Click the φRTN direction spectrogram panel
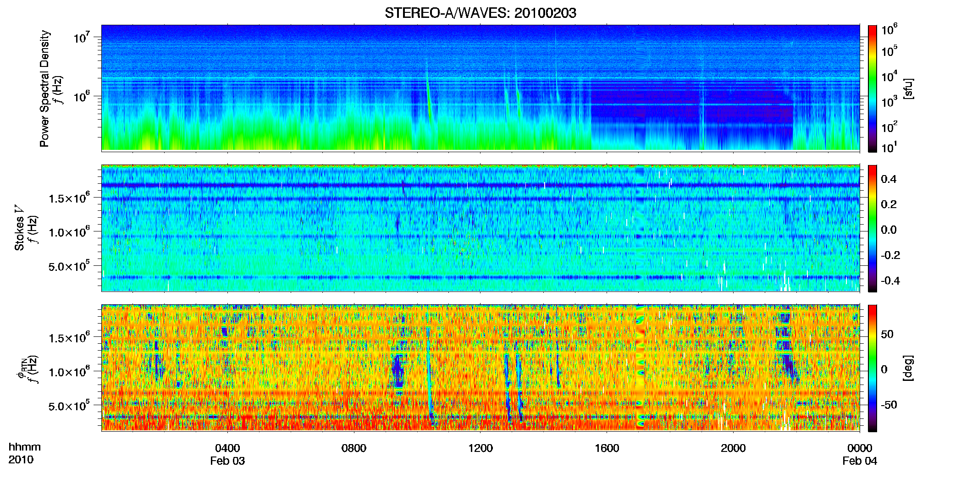Screen dimensions: 961x495 [x=480, y=368]
